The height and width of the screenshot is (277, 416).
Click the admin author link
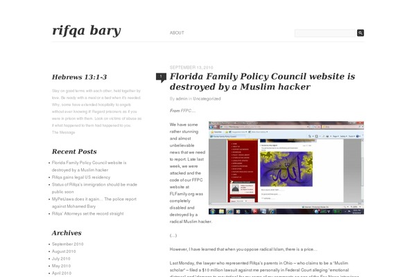[182, 98]
